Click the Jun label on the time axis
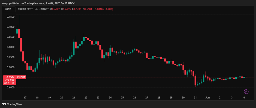The height and width of the screenshot is (108, 256). 207,97
